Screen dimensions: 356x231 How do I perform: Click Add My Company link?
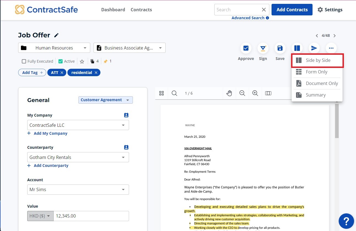(47, 133)
